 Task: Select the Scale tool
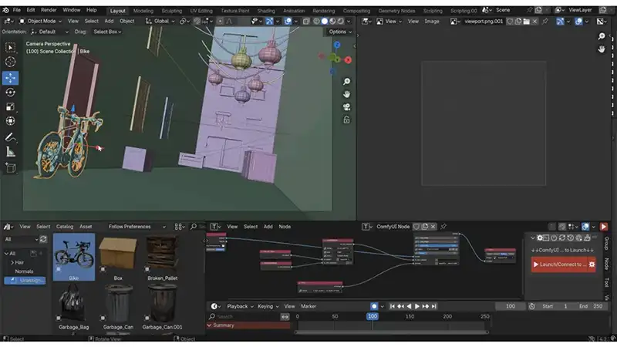pos(11,107)
